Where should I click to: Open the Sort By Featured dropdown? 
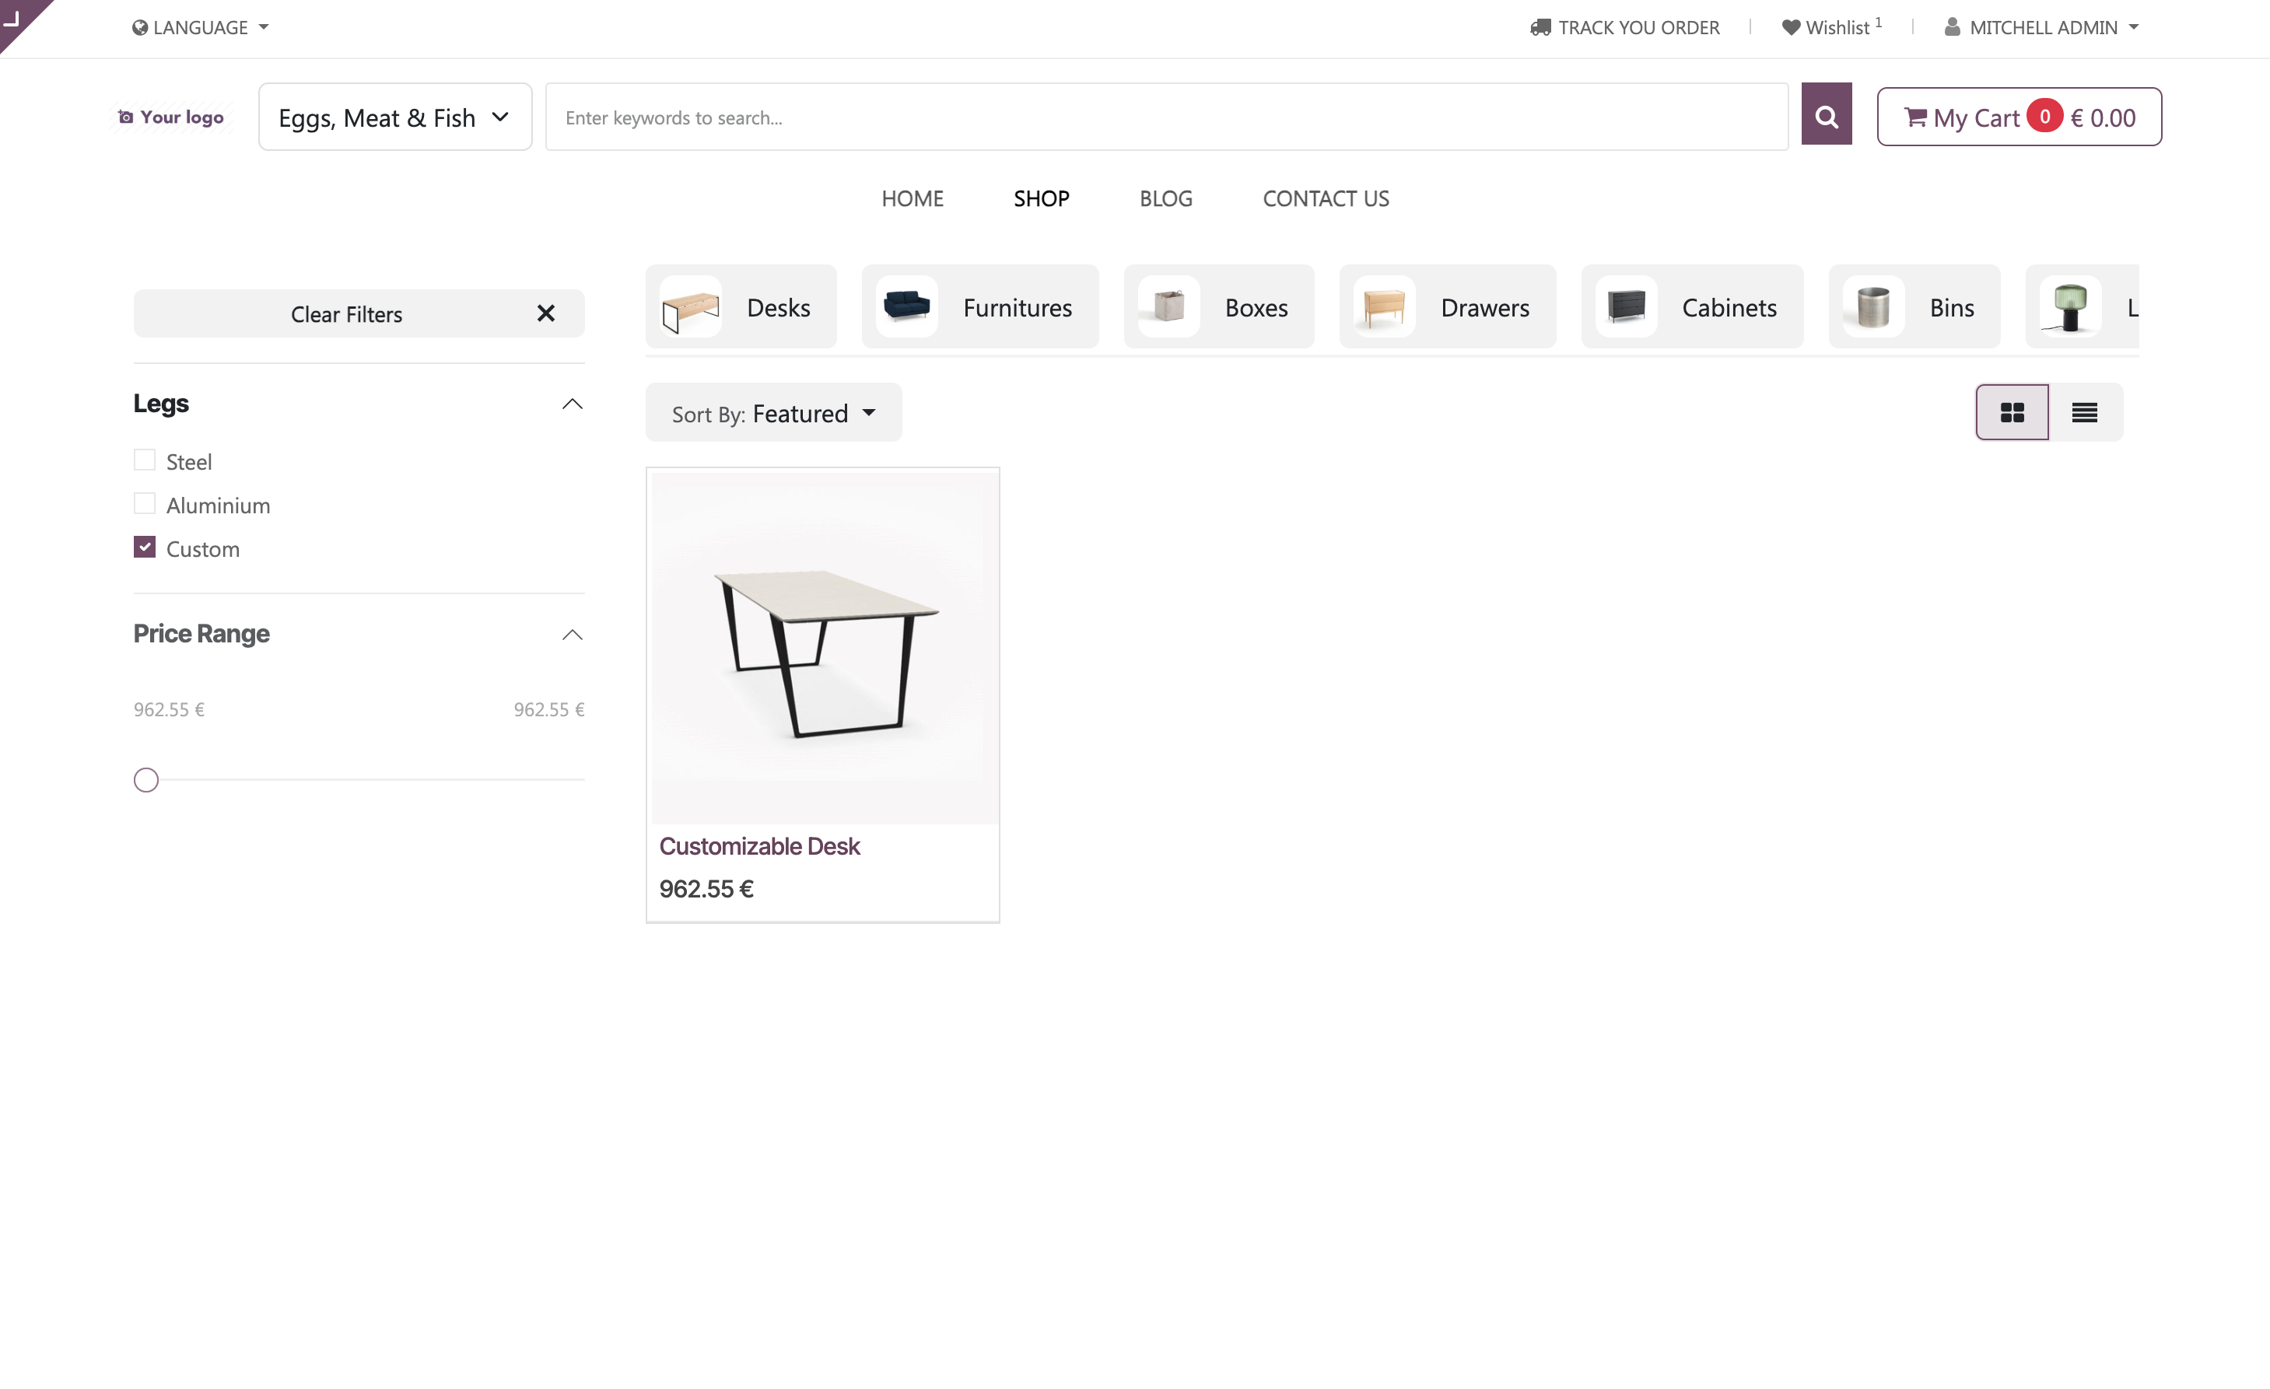tap(774, 413)
